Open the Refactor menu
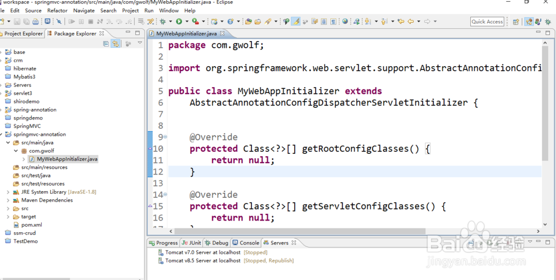Viewport: 556px width, 280px height. click(x=57, y=11)
